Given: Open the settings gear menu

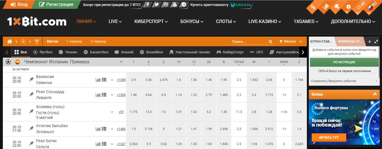Looking at the screenshot, I should (x=348, y=7).
